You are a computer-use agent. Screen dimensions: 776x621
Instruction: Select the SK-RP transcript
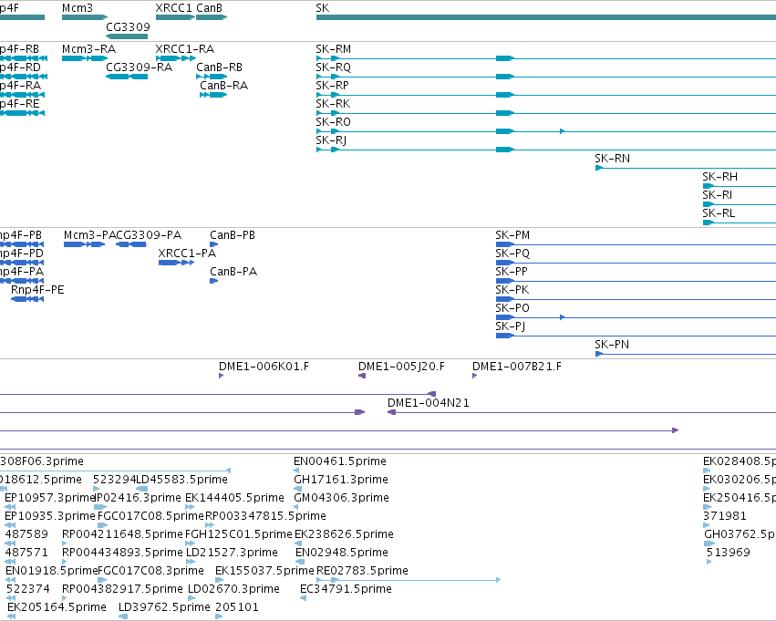point(332,86)
